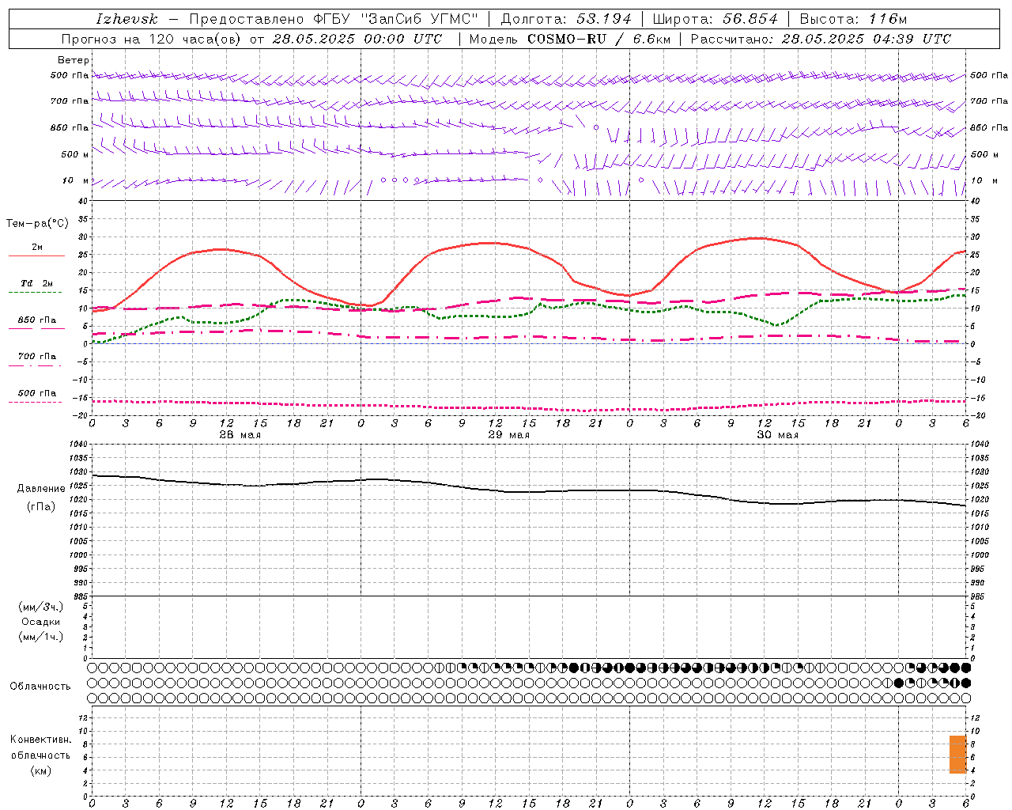Click the '30 мая' date label
This screenshot has width=1012, height=810.
(777, 435)
